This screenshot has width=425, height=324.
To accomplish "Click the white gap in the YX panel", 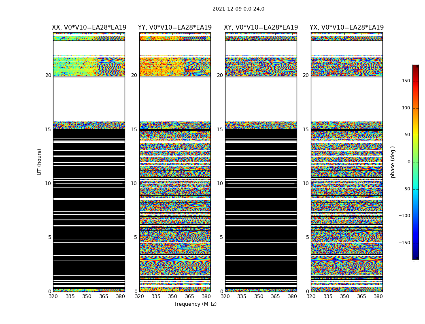I will (346, 99).
